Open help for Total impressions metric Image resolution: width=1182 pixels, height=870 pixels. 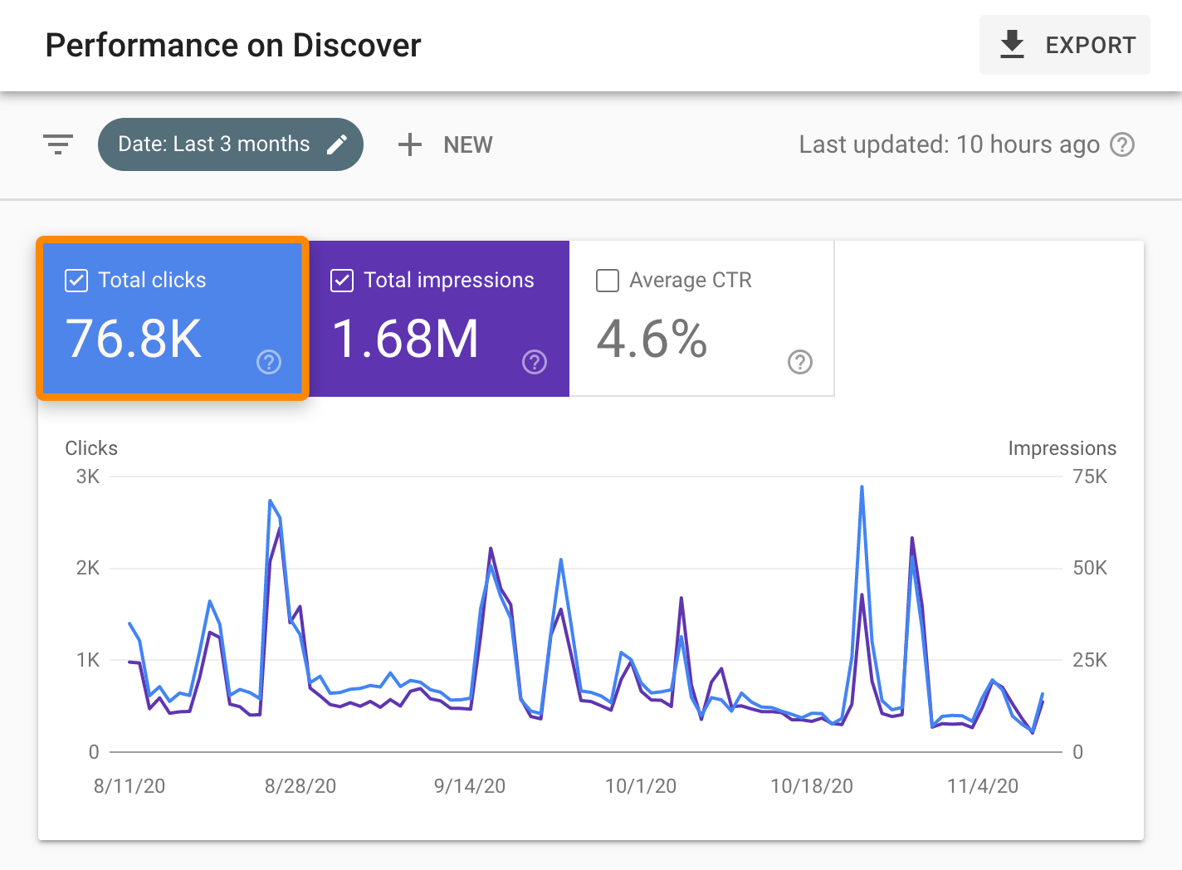534,362
